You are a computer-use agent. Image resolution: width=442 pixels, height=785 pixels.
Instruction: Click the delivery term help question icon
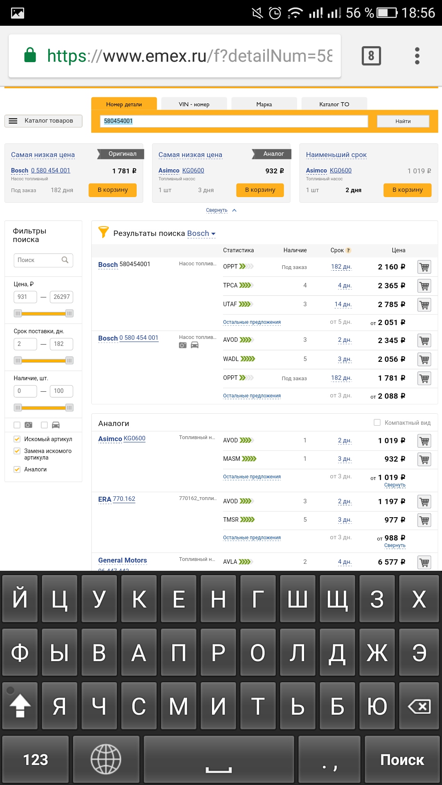point(348,251)
